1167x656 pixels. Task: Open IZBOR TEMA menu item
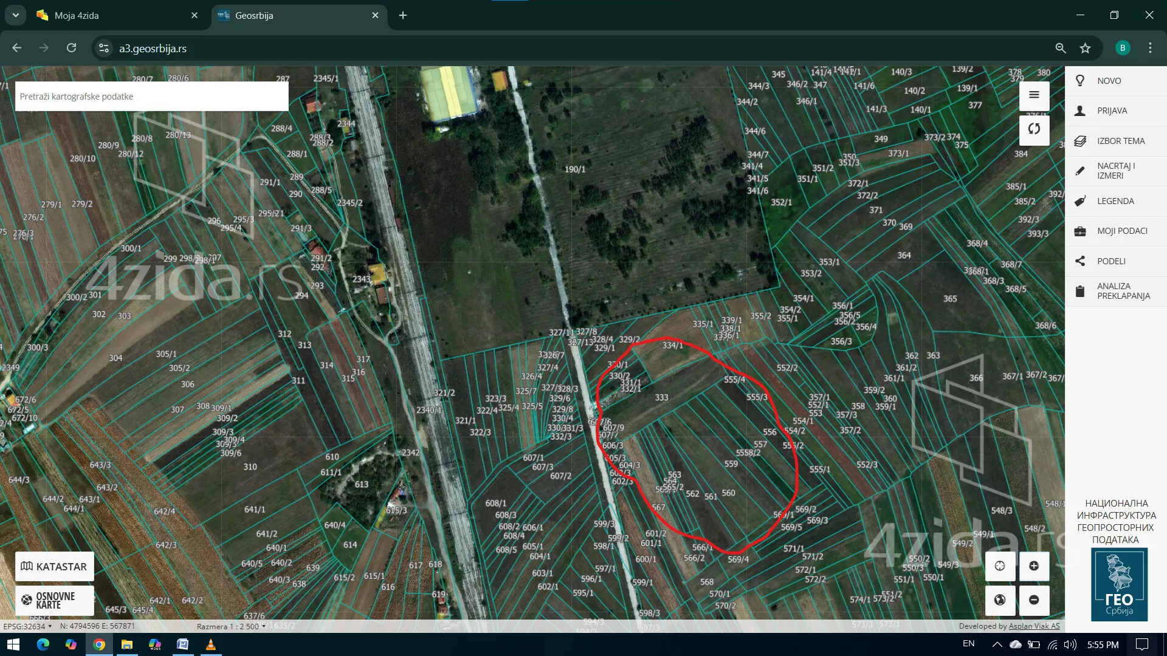pyautogui.click(x=1120, y=141)
